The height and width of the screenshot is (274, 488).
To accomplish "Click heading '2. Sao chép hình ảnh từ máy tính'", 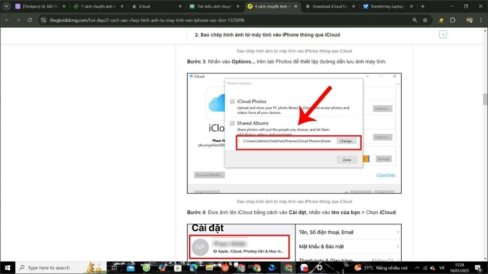I will pyautogui.click(x=267, y=35).
